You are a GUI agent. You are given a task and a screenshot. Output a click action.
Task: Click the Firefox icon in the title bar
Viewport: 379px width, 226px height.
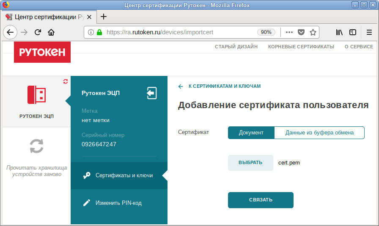click(x=5, y=5)
